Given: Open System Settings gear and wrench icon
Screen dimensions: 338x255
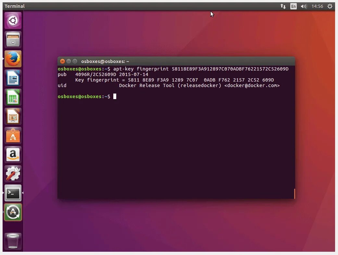Looking at the screenshot, I should coord(13,174).
